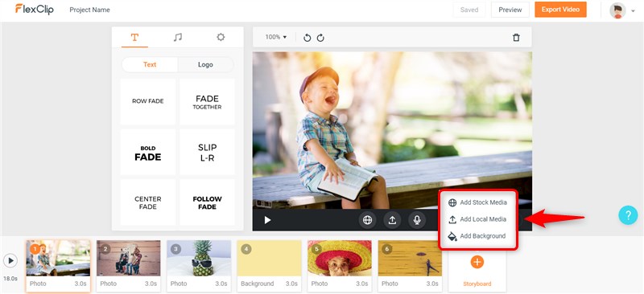Click the FlexClip logo
Viewport: 644px width, 294px height.
coord(34,9)
